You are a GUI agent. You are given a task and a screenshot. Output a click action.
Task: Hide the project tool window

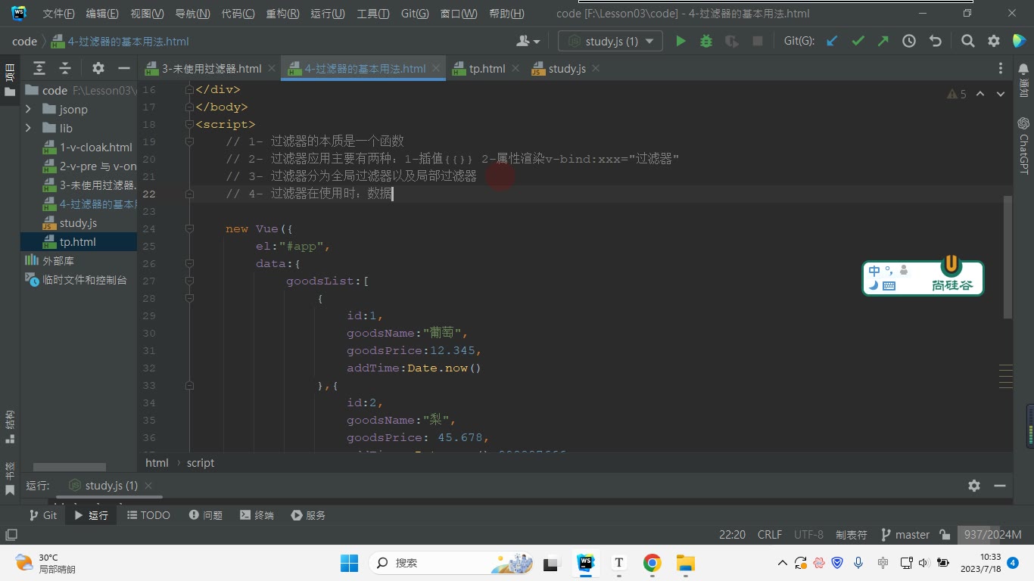click(x=123, y=68)
